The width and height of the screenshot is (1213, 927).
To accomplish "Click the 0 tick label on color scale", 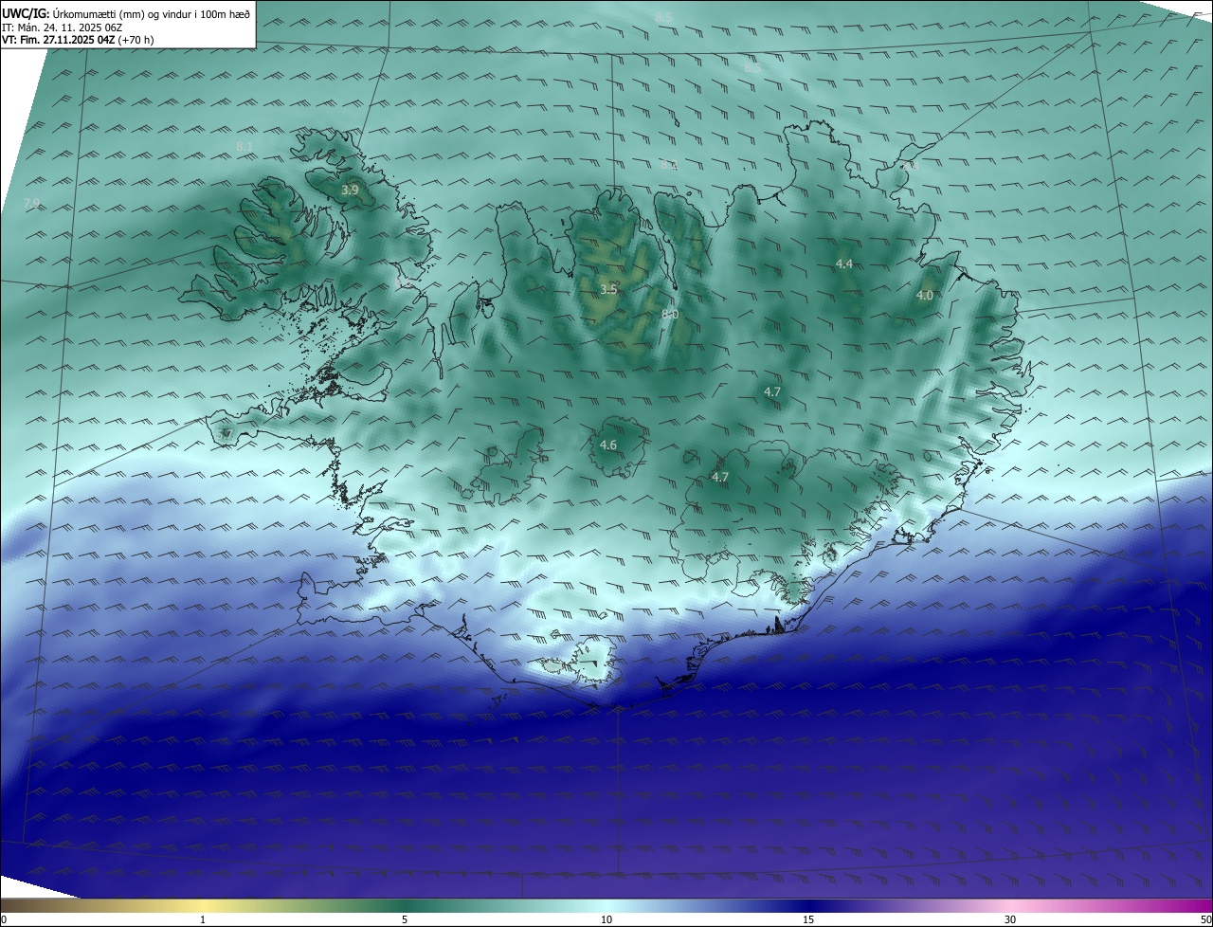I will 4,919.
